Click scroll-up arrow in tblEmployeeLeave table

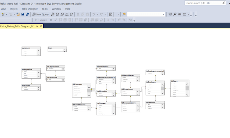pos(138,106)
